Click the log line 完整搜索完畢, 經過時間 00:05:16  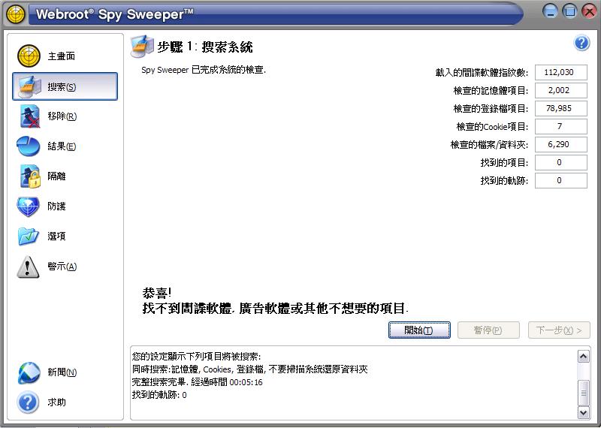197,382
